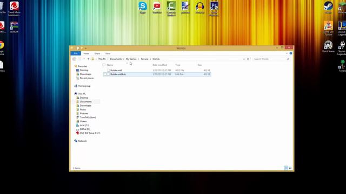Tick the Builder.wld.bak item checkbox
Image resolution: width=346 pixels, height=194 pixels.
(105, 74)
